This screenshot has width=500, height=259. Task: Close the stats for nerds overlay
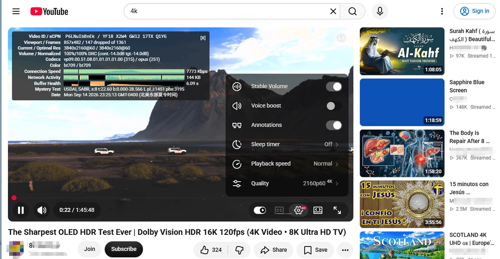coord(203,38)
